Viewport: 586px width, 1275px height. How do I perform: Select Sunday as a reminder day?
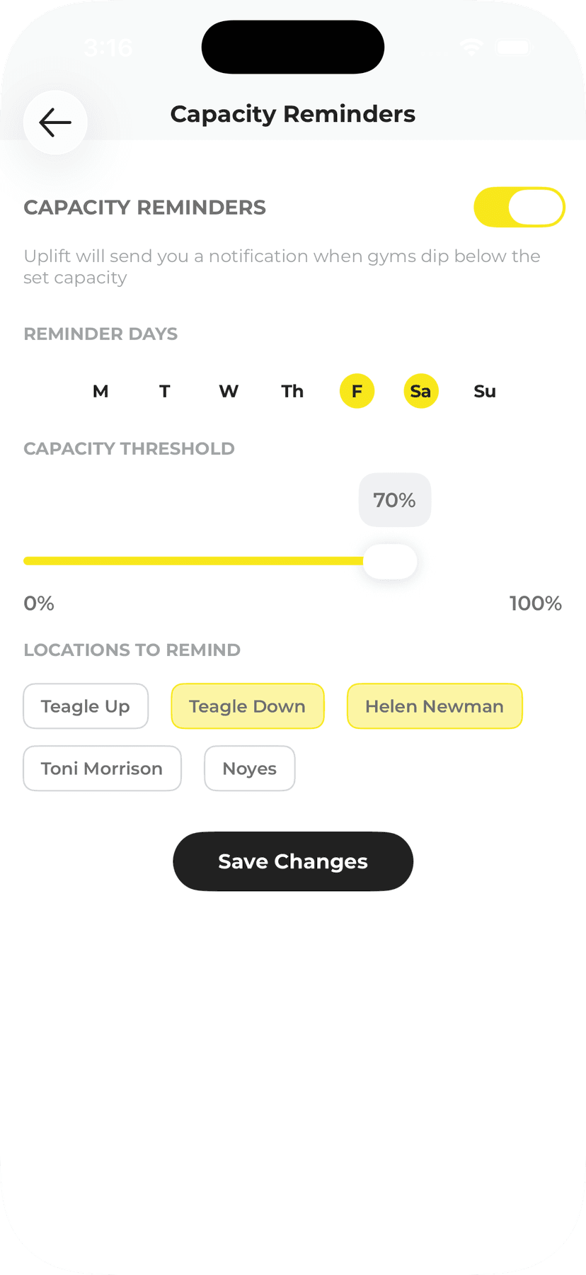(484, 390)
